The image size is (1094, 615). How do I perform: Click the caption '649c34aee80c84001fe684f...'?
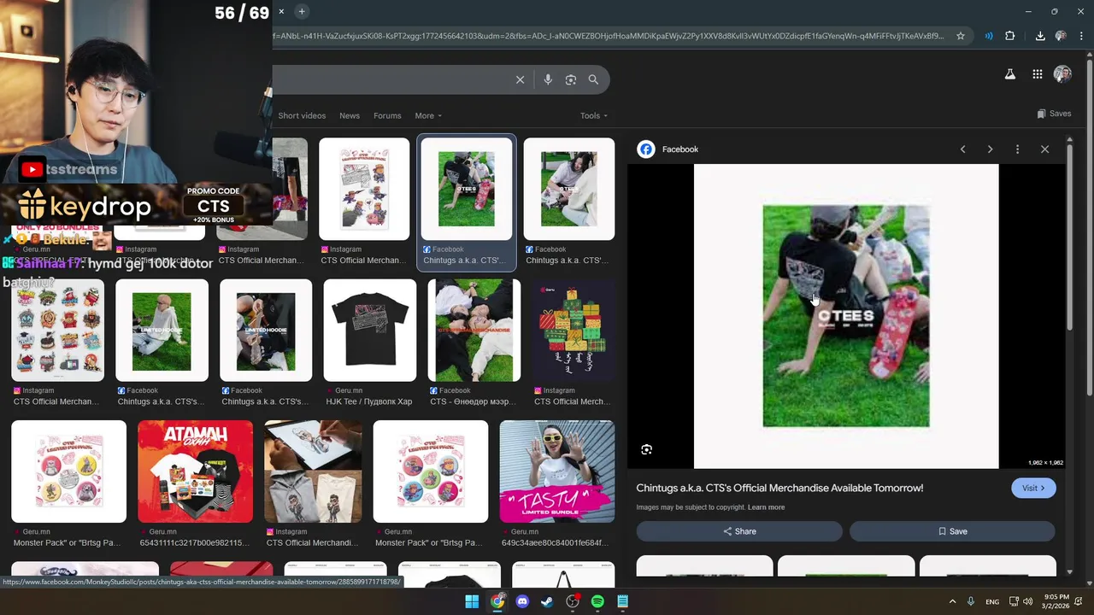(555, 542)
